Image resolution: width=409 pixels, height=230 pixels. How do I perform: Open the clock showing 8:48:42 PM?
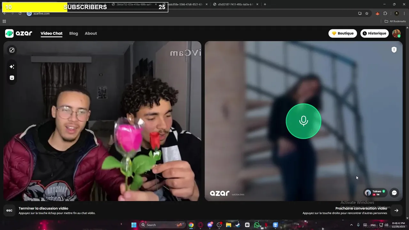coord(398,225)
